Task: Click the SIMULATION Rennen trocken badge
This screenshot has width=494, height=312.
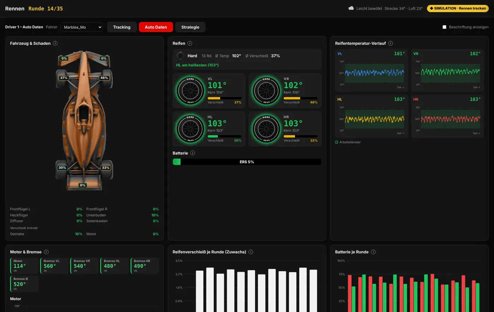Action: pos(458,8)
